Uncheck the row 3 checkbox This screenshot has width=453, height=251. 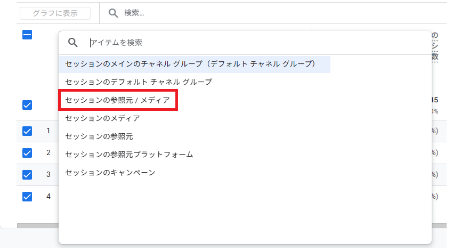point(27,175)
